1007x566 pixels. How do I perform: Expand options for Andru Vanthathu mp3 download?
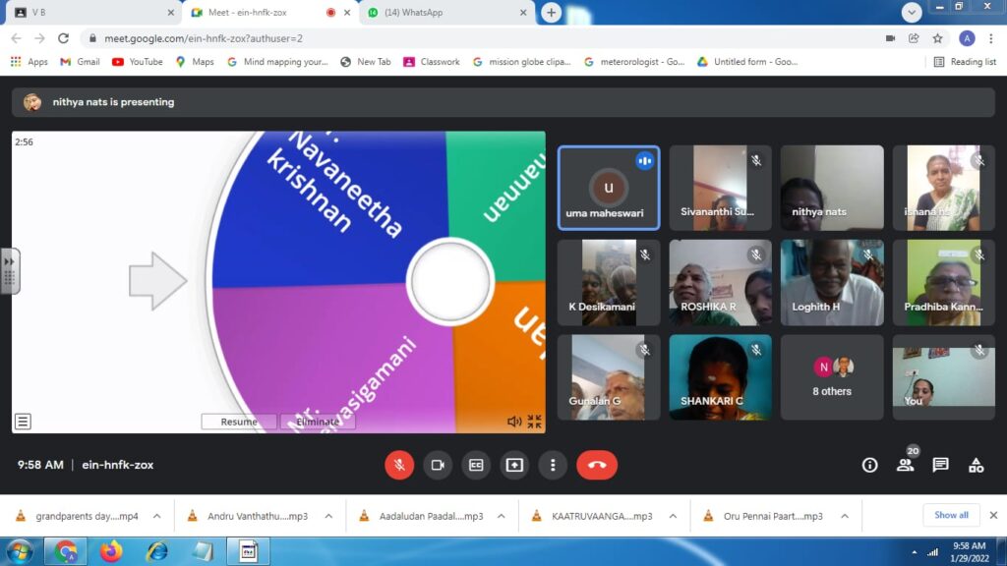pyautogui.click(x=328, y=514)
